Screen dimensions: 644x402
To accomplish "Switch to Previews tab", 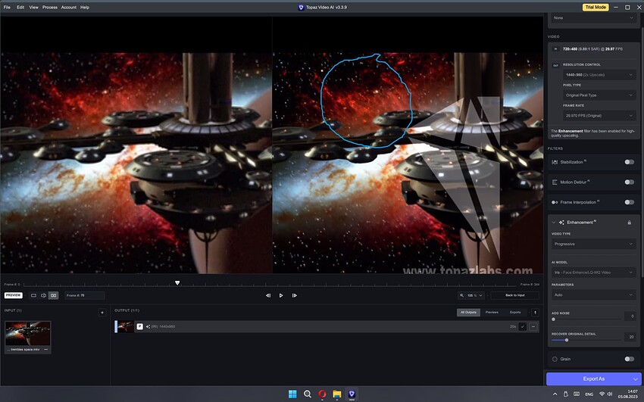I will pos(492,313).
